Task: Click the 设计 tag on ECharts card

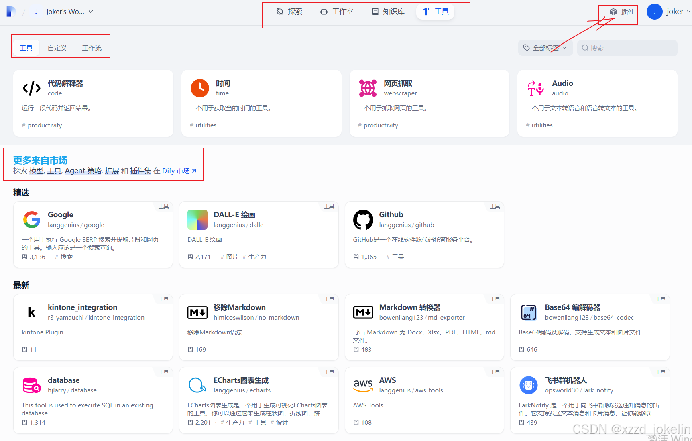Action: click(x=279, y=422)
